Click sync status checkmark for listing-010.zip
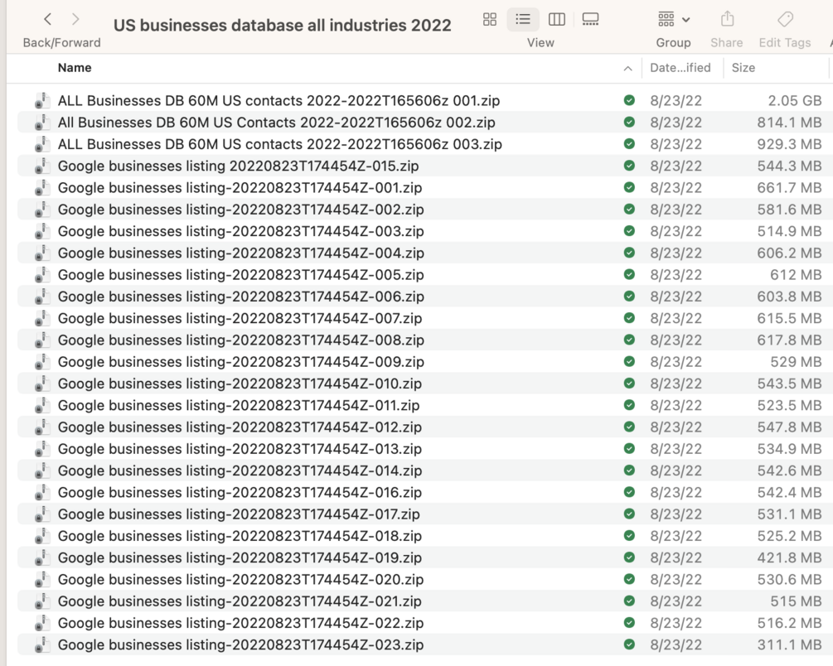 [x=629, y=384]
